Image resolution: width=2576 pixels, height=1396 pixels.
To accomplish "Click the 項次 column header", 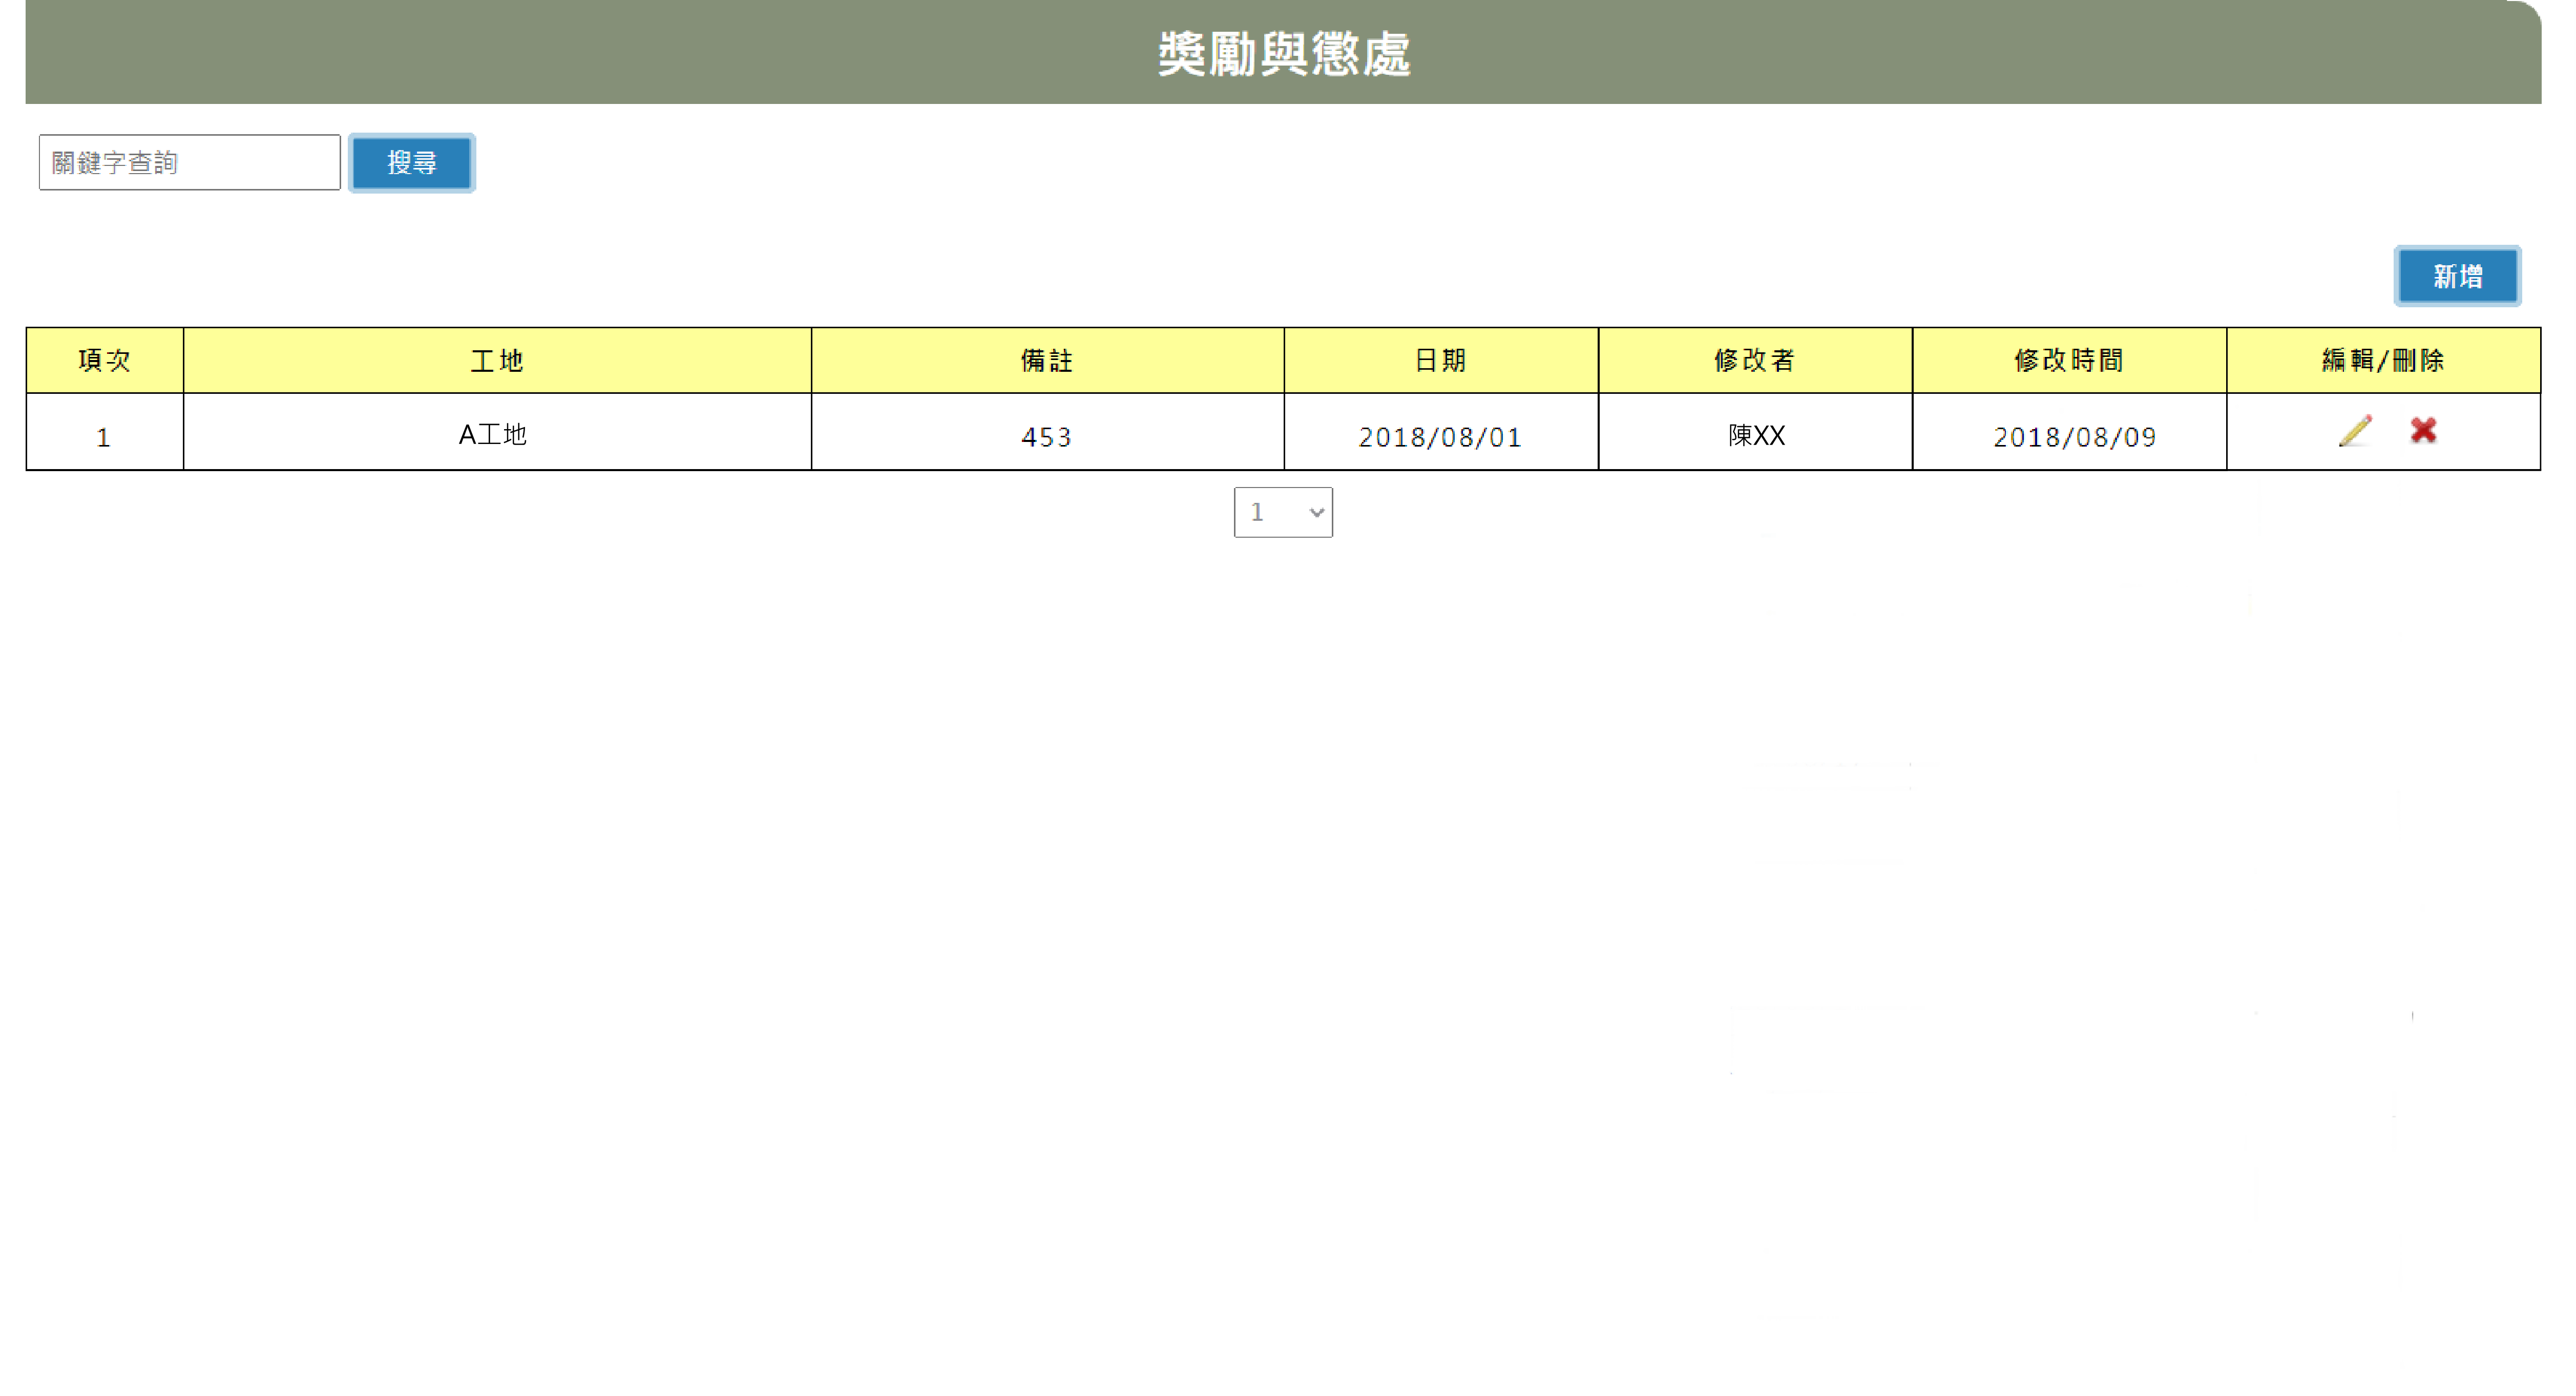I will (x=105, y=360).
